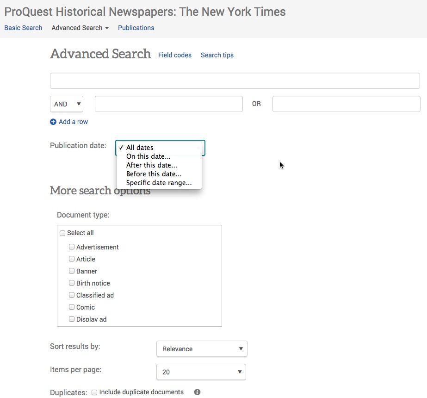This screenshot has height=398, width=427.
Task: Open the Field codes link
Action: pos(175,55)
